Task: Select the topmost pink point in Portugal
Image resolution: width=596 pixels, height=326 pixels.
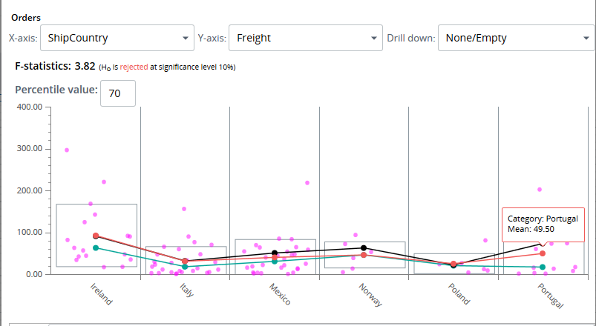Action: coord(540,190)
